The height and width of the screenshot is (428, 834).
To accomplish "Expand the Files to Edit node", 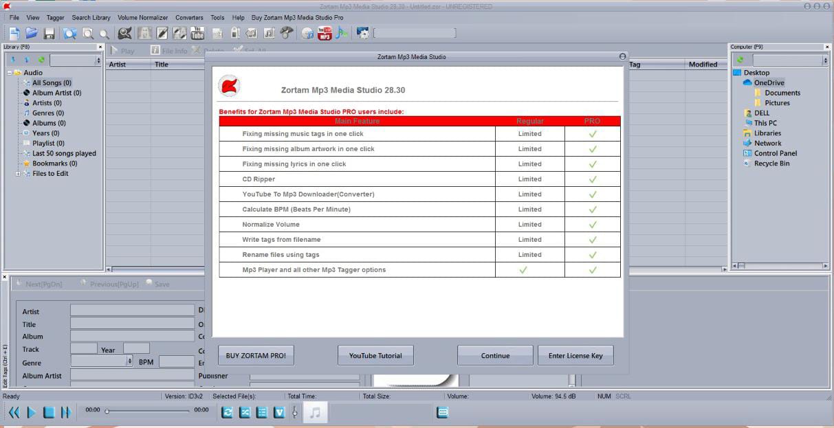I will (18, 174).
